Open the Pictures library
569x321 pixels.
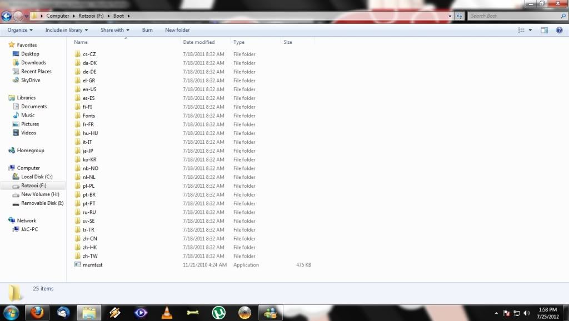[30, 124]
